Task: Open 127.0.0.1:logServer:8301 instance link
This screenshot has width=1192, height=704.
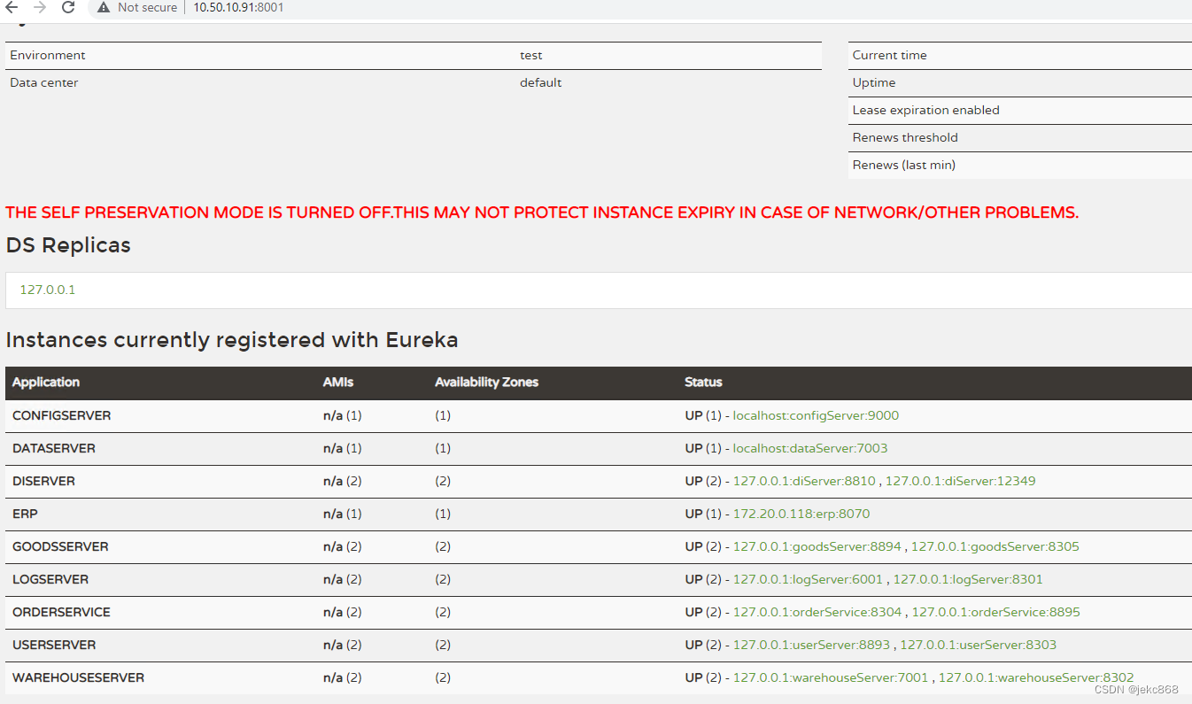Action: (x=968, y=579)
